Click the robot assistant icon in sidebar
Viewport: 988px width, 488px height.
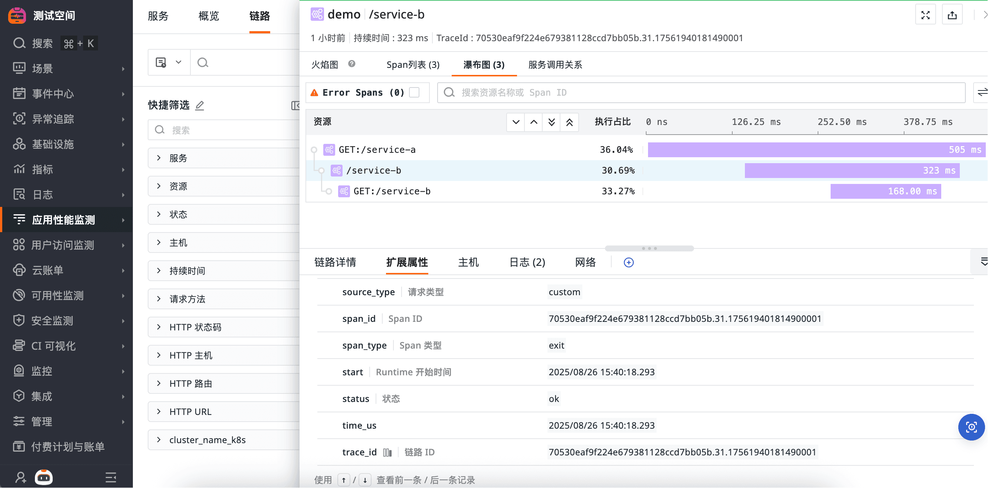click(x=44, y=477)
